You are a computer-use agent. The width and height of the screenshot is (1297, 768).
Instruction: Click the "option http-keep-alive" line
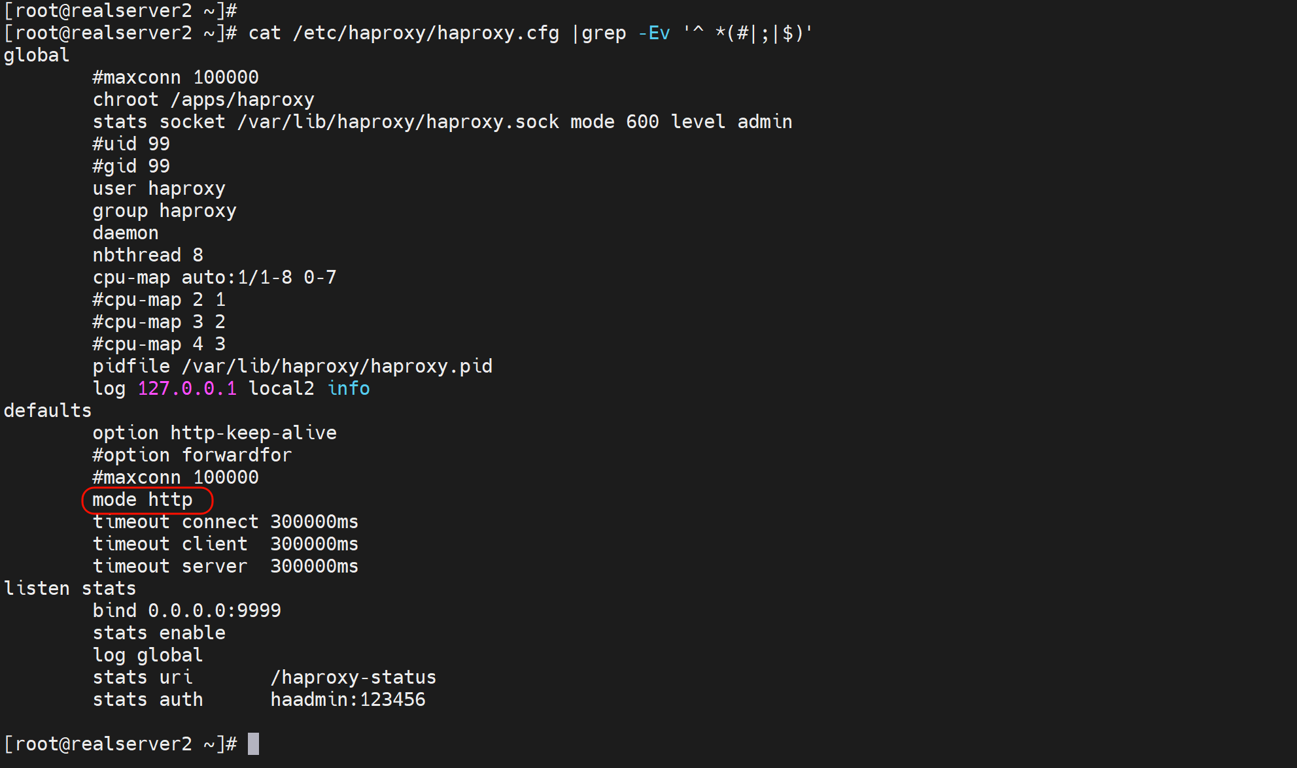click(x=215, y=433)
